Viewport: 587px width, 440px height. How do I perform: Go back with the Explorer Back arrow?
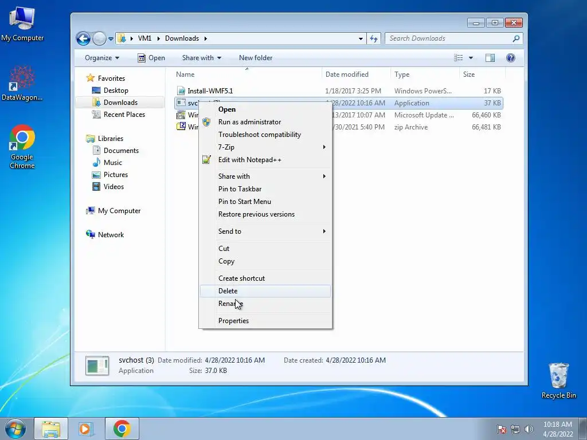coord(83,38)
